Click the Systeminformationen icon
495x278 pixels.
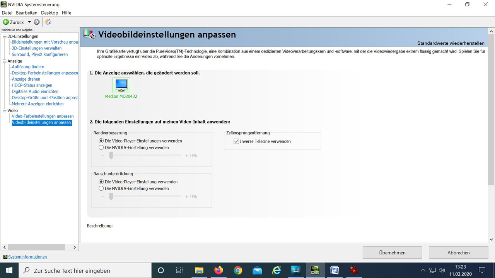pyautogui.click(x=5, y=257)
